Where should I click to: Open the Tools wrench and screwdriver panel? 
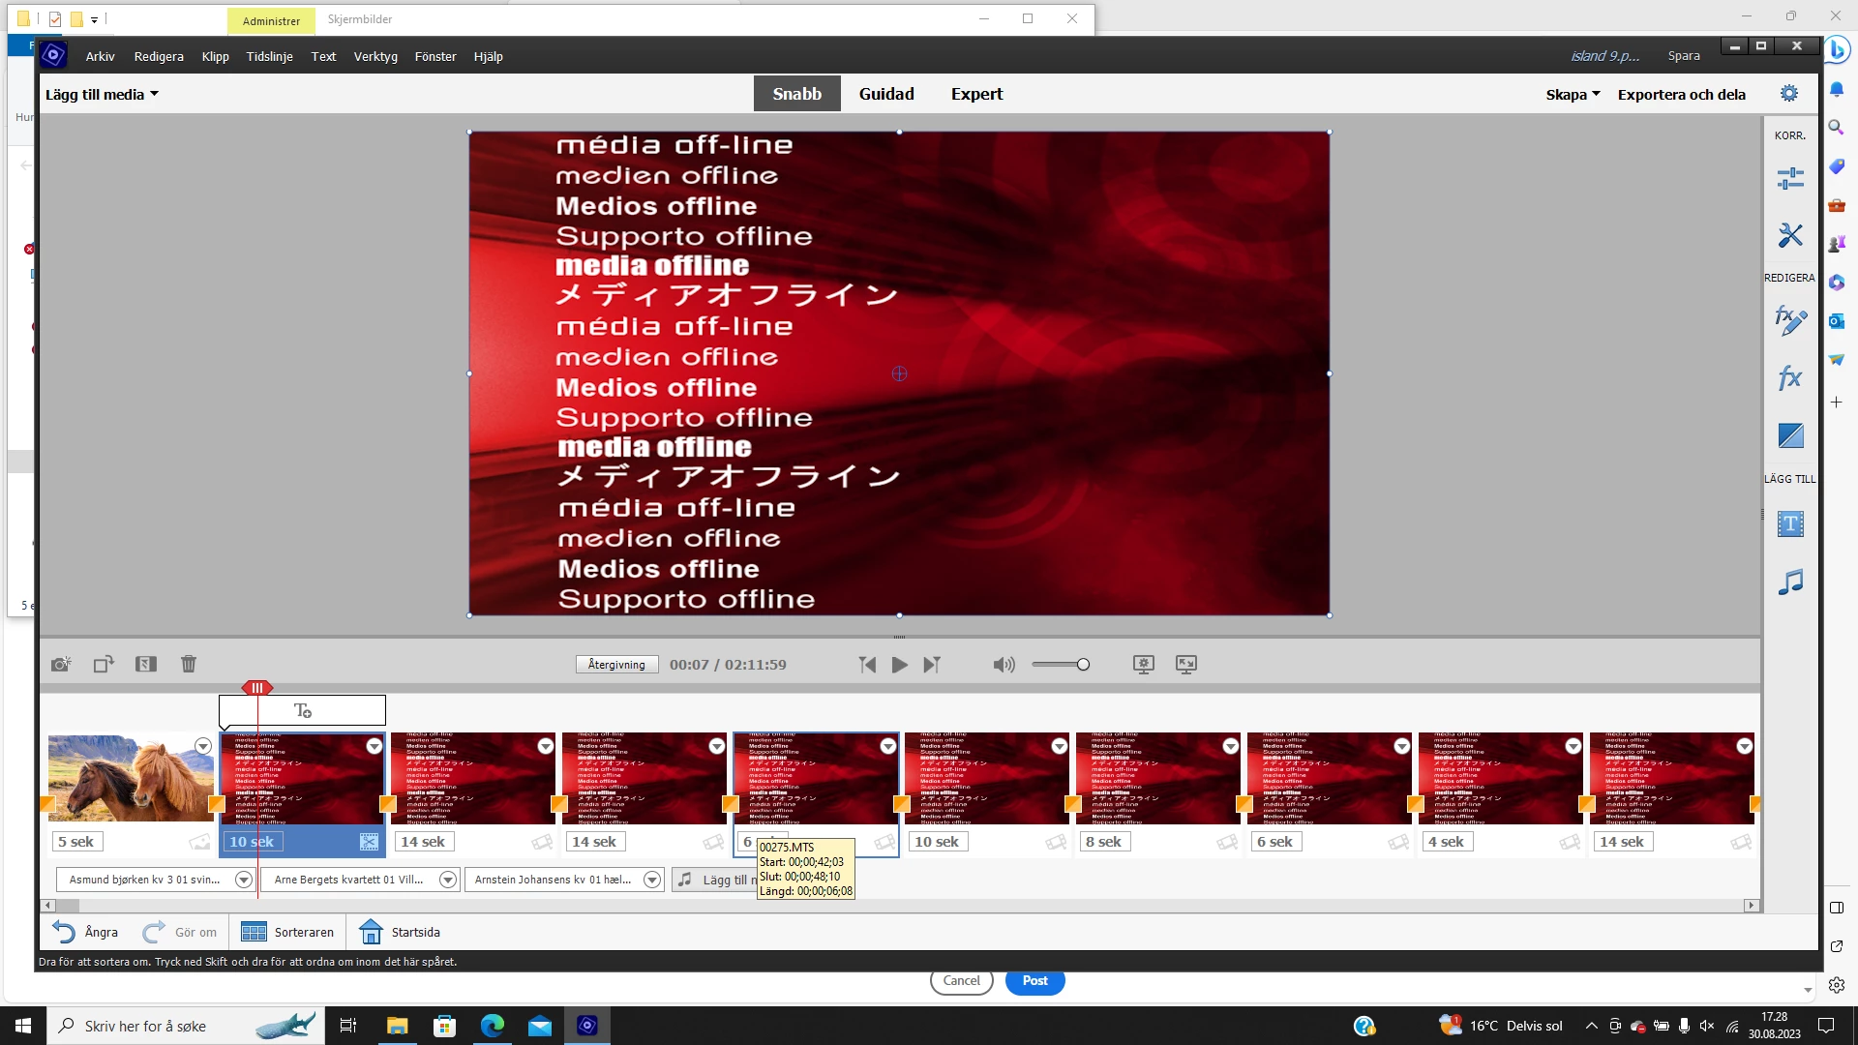pyautogui.click(x=1790, y=235)
